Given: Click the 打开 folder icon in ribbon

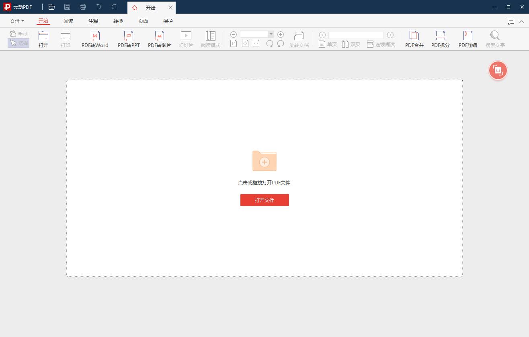Looking at the screenshot, I should tap(43, 35).
